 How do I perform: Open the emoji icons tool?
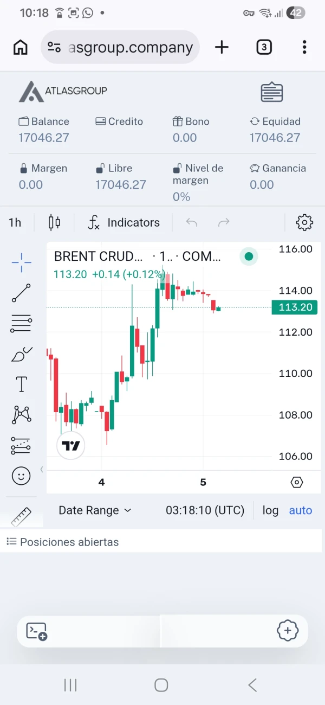pyautogui.click(x=21, y=476)
